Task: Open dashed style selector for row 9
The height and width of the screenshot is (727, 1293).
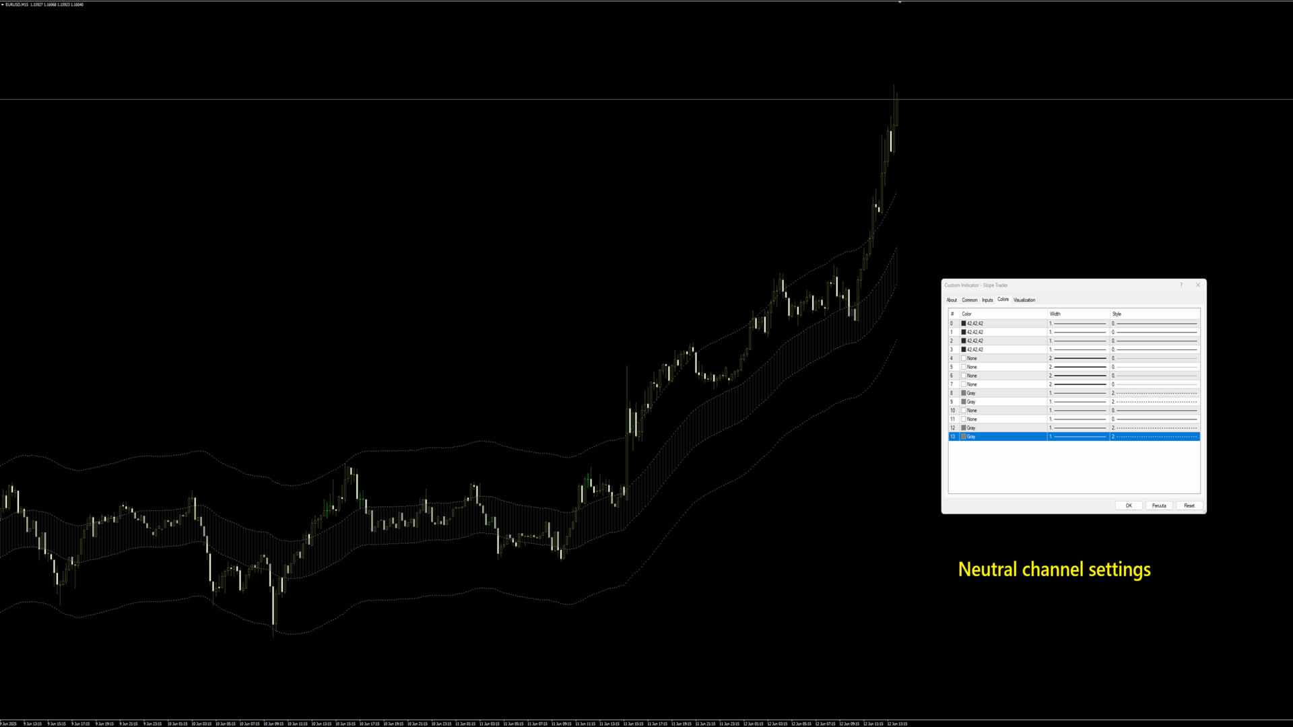Action: (x=1155, y=402)
